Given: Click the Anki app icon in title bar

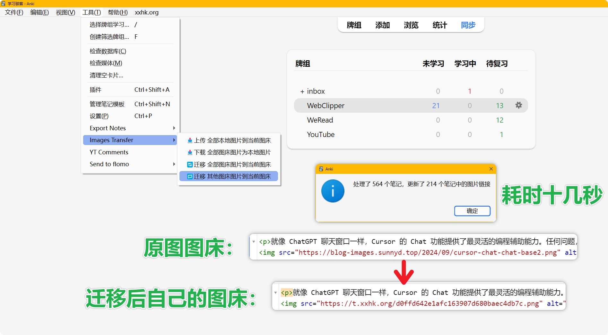Looking at the screenshot, I should pyautogui.click(x=4, y=4).
